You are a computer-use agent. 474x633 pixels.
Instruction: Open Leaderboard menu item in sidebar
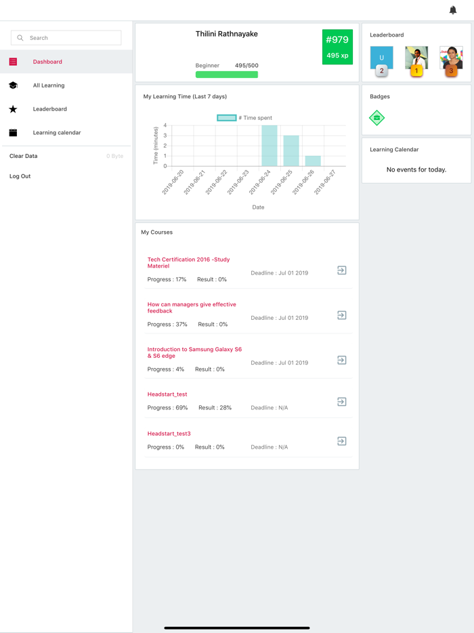tap(66, 109)
